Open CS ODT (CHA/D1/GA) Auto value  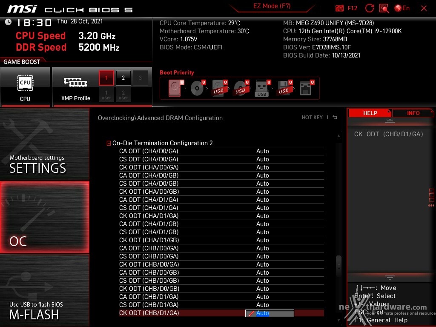coord(262,208)
